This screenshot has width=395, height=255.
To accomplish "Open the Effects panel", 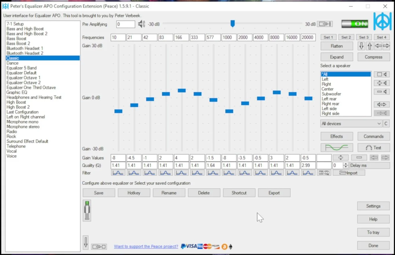I will point(337,136).
